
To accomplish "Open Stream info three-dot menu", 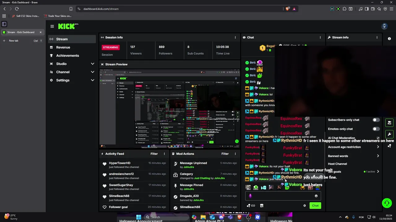I will (377, 37).
